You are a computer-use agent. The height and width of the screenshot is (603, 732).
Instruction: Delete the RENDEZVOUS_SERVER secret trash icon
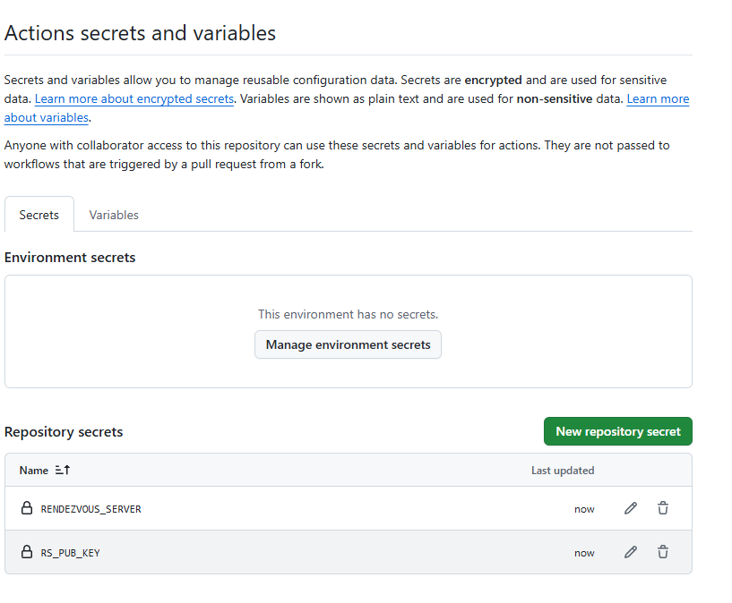pos(663,508)
